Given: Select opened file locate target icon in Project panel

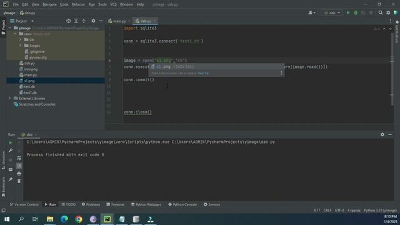Looking at the screenshot, I should point(68,21).
